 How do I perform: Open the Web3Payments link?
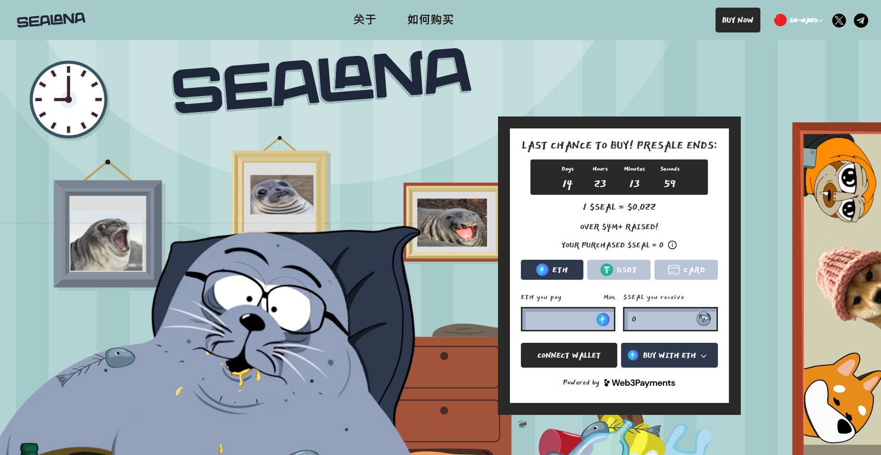pos(639,383)
